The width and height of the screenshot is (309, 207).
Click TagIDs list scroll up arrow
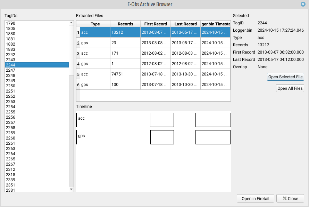[x=71, y=23]
